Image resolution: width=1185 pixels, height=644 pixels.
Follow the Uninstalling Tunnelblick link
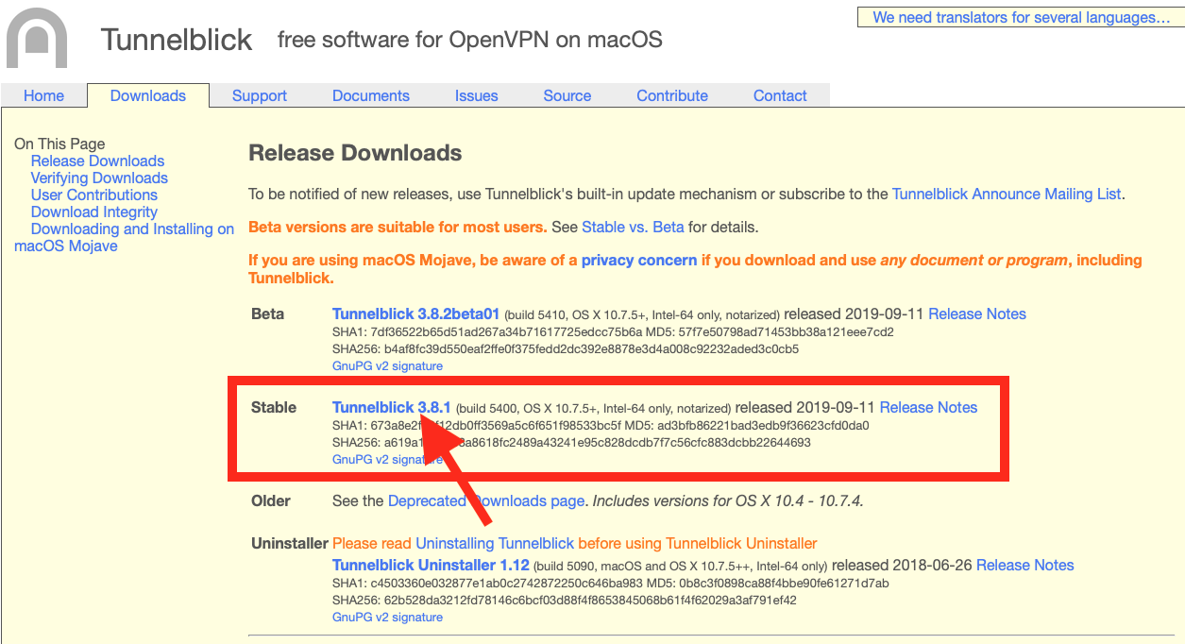495,543
